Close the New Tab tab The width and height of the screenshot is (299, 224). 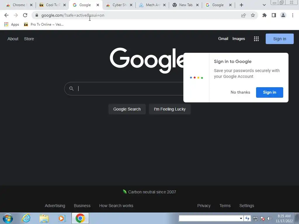[197, 5]
